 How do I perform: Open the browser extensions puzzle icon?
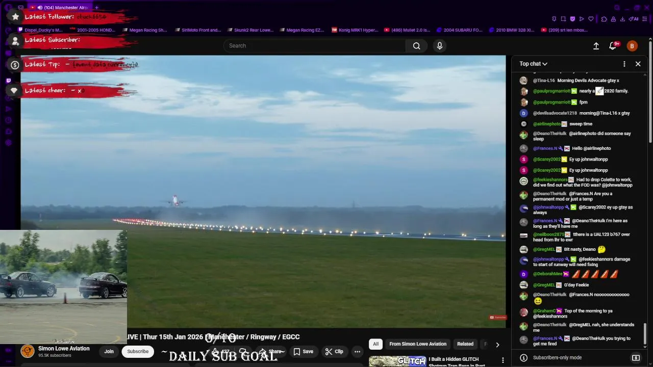pos(604,19)
